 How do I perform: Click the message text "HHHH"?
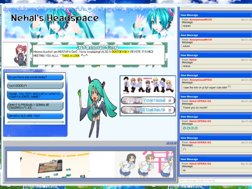(187, 26)
